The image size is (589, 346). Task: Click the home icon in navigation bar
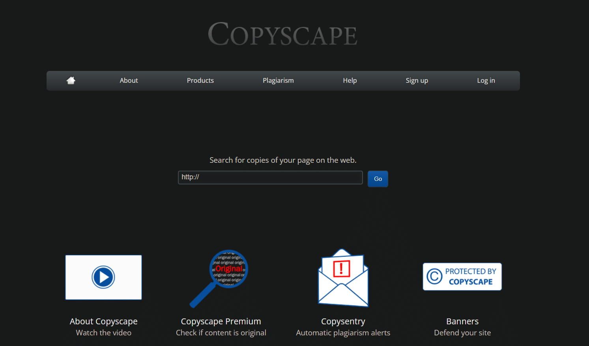(x=71, y=80)
